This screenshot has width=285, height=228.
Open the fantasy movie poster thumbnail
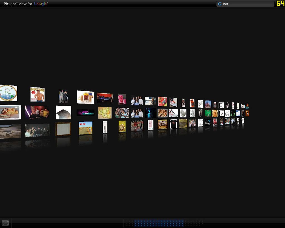(x=163, y=124)
